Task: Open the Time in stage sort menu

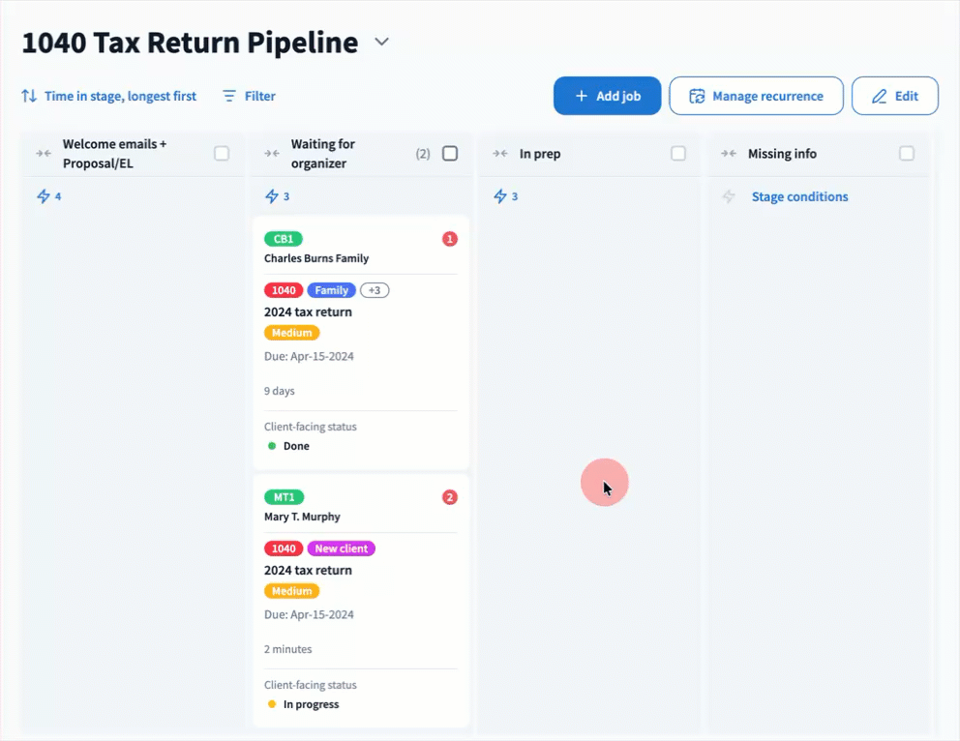Action: tap(120, 97)
